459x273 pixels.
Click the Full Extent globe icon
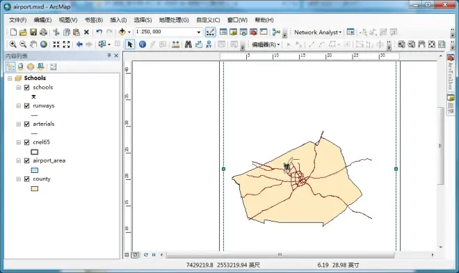point(44,44)
